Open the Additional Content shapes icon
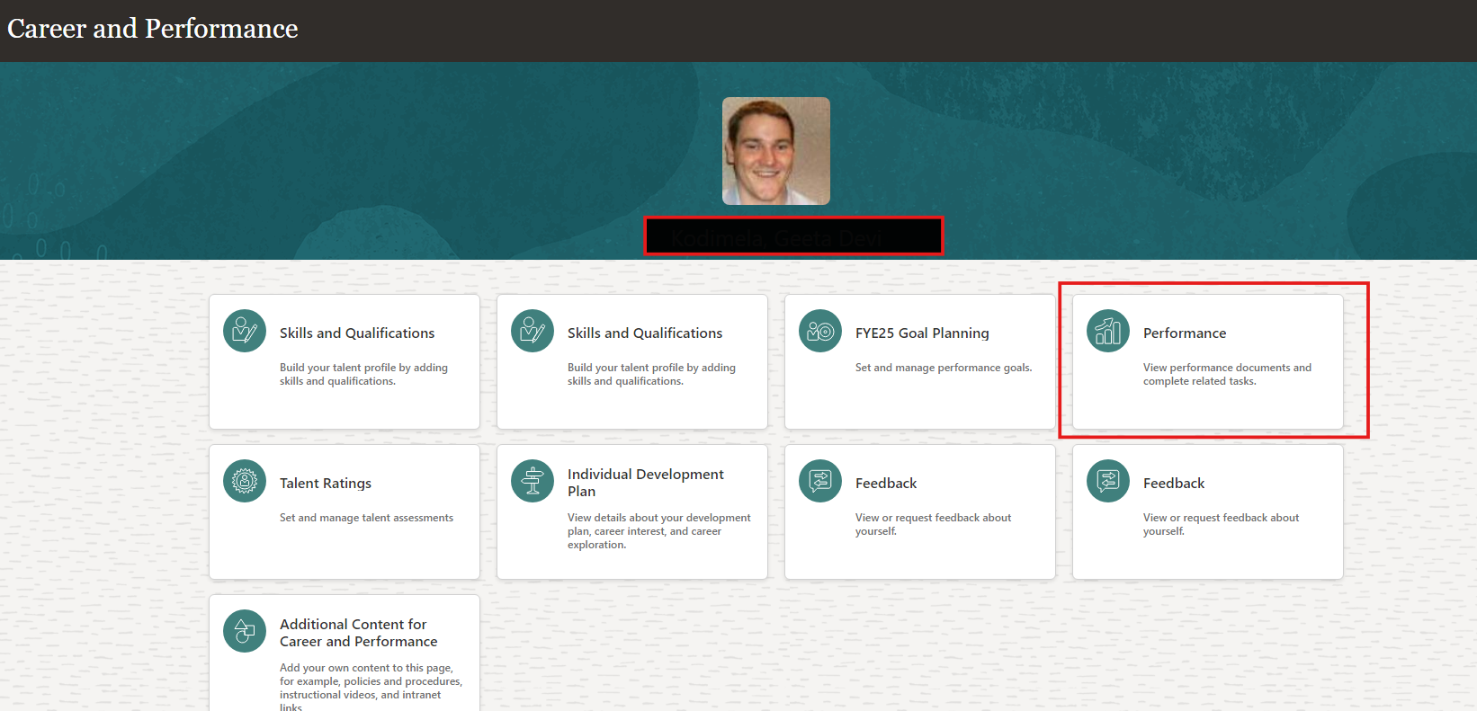This screenshot has height=711, width=1477. pos(245,631)
